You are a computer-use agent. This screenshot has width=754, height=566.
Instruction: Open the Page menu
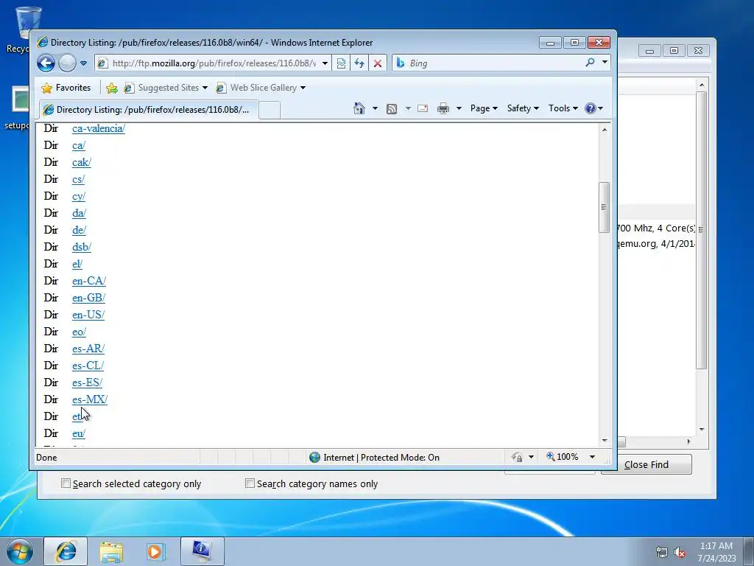(x=484, y=108)
